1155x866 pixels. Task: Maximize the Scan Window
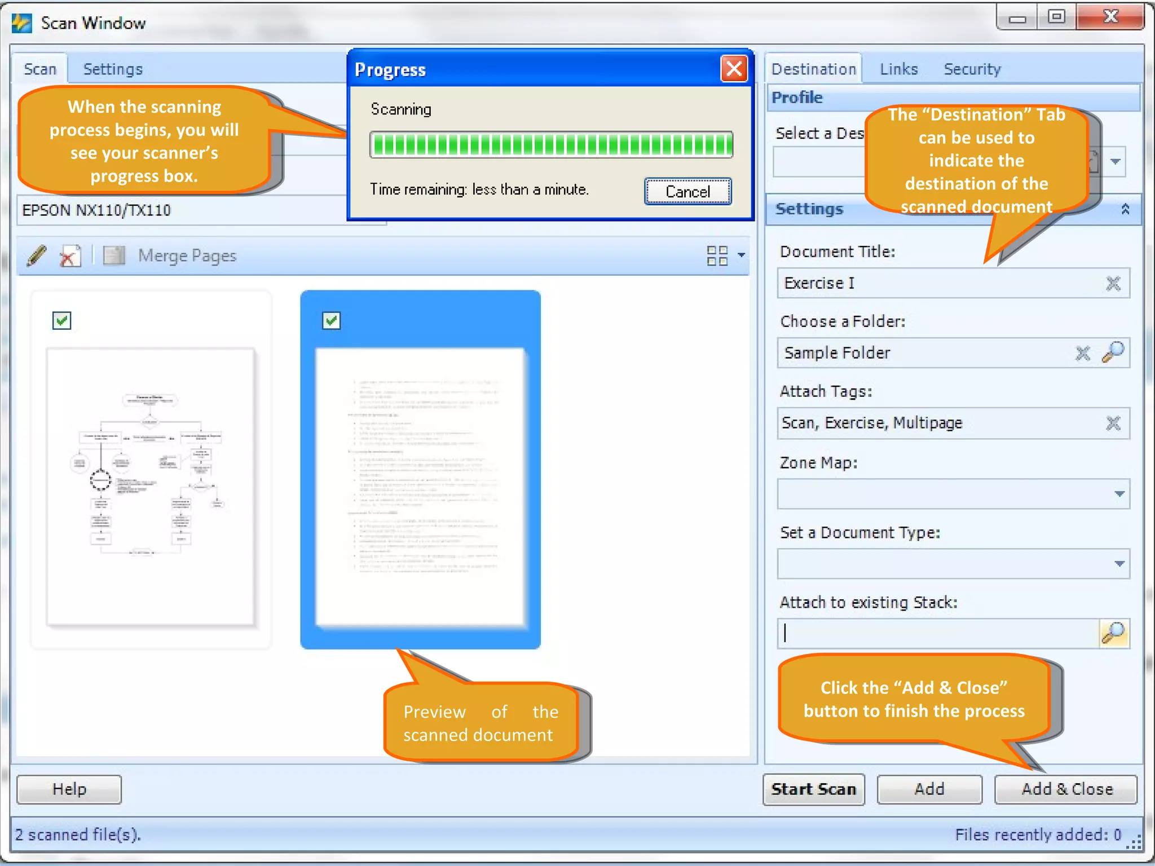pyautogui.click(x=1056, y=17)
